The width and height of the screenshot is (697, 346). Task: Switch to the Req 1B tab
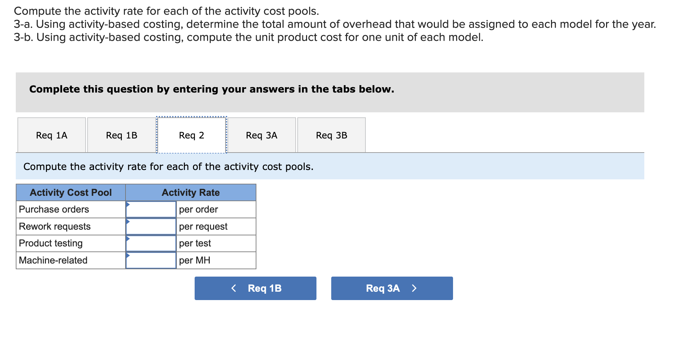pyautogui.click(x=121, y=135)
